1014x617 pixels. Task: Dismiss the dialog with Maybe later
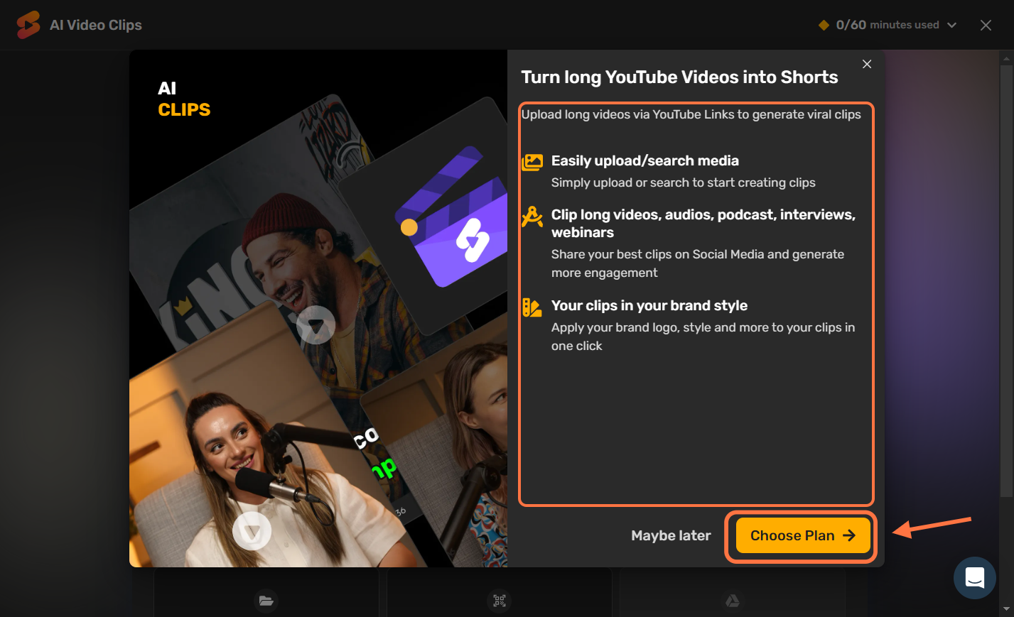(x=671, y=535)
